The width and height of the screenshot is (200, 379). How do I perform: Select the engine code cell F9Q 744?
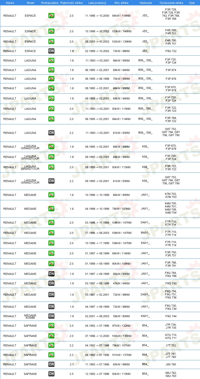coord(171,316)
